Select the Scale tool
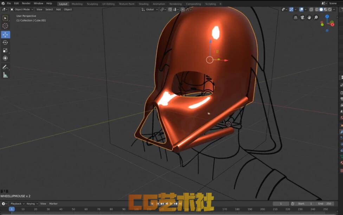343x215 pixels. (x=5, y=51)
